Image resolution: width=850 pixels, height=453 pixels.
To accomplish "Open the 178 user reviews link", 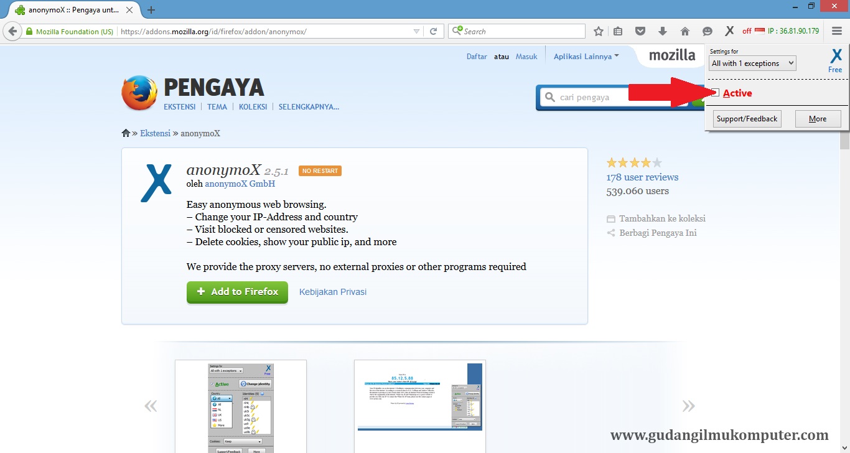I will pyautogui.click(x=642, y=177).
